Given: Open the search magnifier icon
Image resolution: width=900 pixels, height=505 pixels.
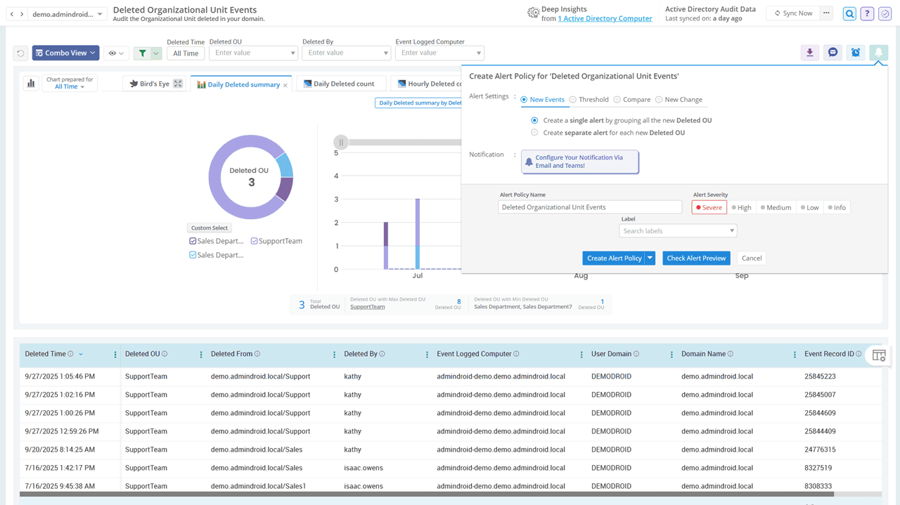Looking at the screenshot, I should 850,14.
